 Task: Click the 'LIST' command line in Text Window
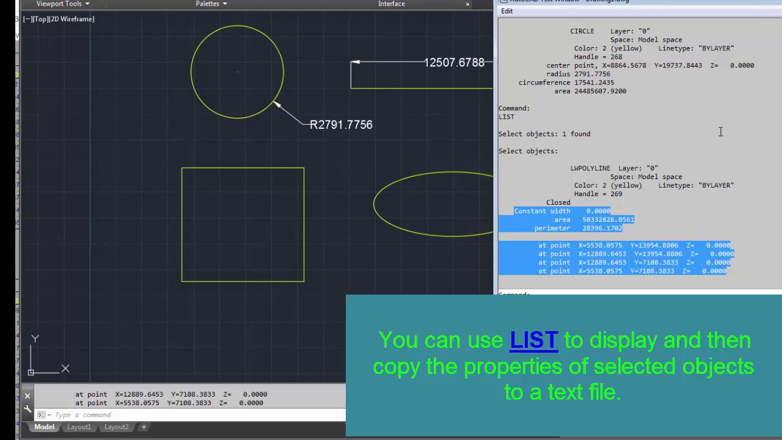(506, 117)
